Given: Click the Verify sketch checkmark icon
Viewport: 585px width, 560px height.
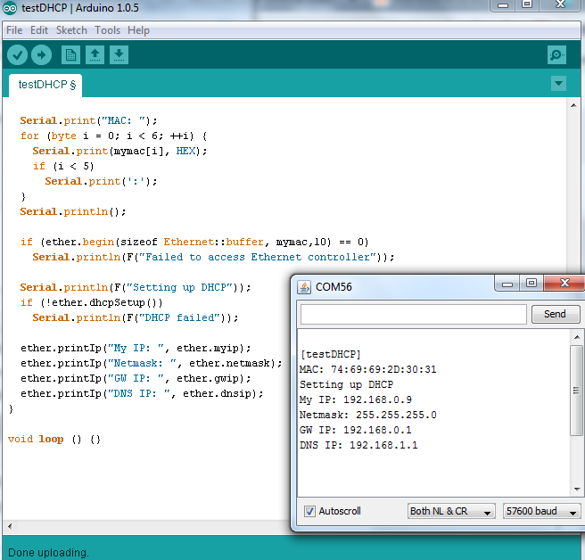Looking at the screenshot, I should (17, 55).
